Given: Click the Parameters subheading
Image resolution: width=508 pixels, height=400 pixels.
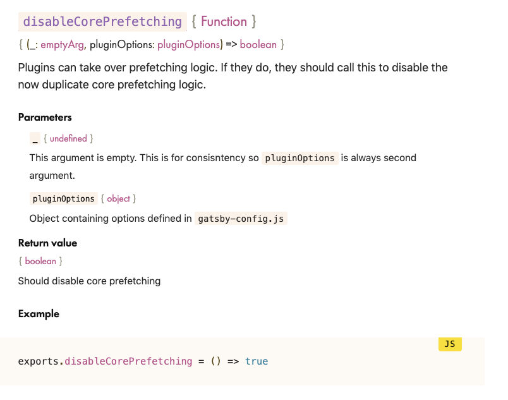Looking at the screenshot, I should pyautogui.click(x=45, y=118).
